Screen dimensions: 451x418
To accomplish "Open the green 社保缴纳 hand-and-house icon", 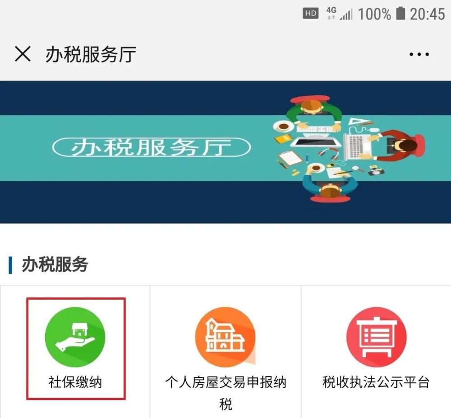I will pyautogui.click(x=75, y=337).
